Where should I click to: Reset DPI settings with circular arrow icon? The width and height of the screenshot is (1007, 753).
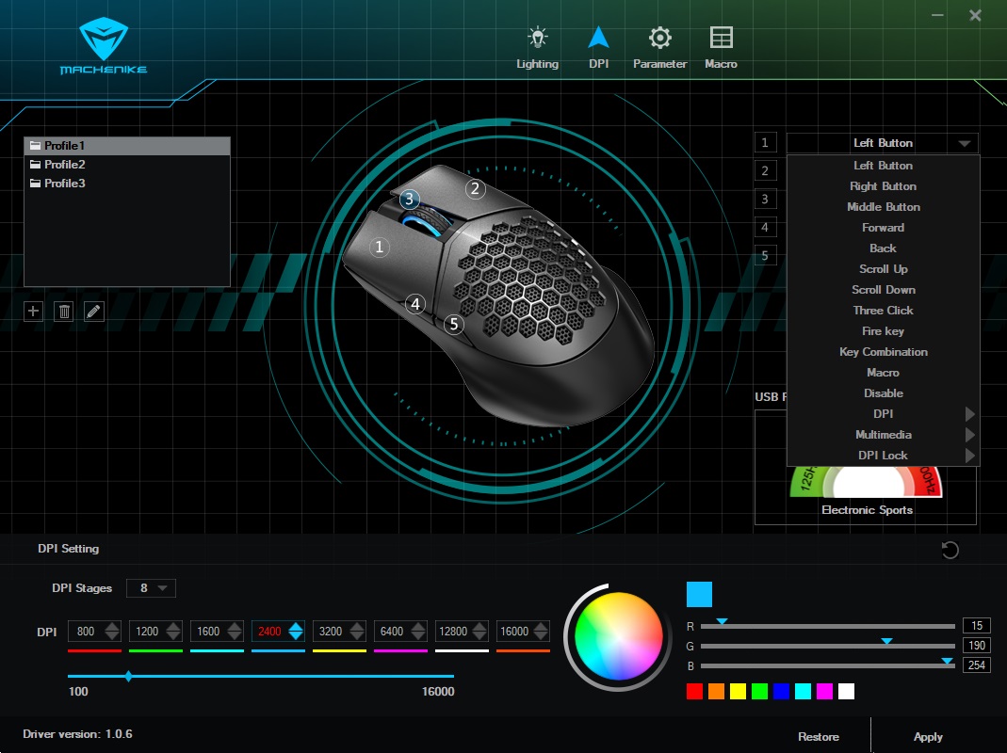pyautogui.click(x=950, y=550)
